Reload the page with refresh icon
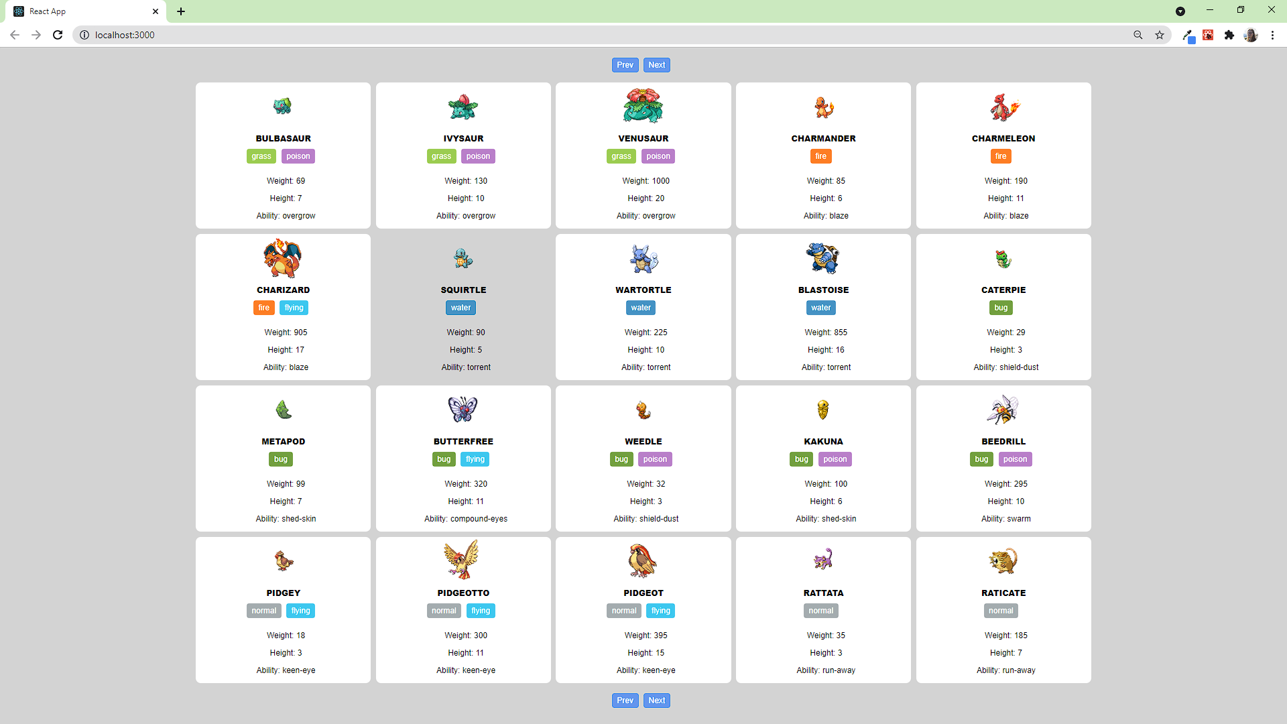This screenshot has height=724, width=1287. 58,35
